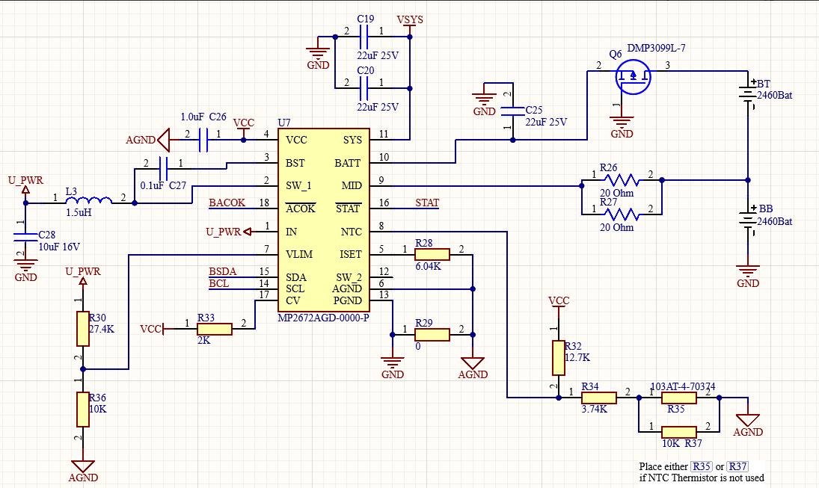Image resolution: width=819 pixels, height=488 pixels.
Task: Click the C25 22uF capacitor
Action: tap(512, 110)
